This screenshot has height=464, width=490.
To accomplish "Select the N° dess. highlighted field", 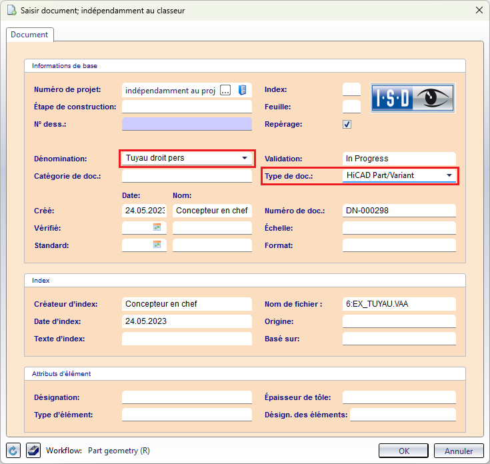I will point(187,123).
